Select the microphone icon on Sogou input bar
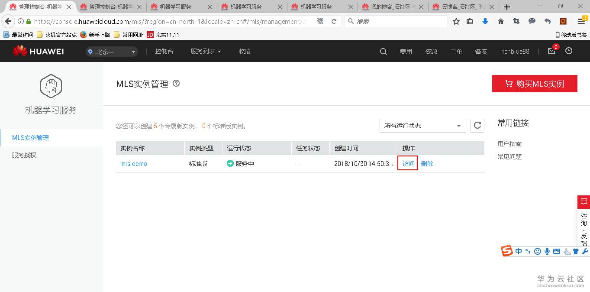590x292 pixels. click(547, 251)
